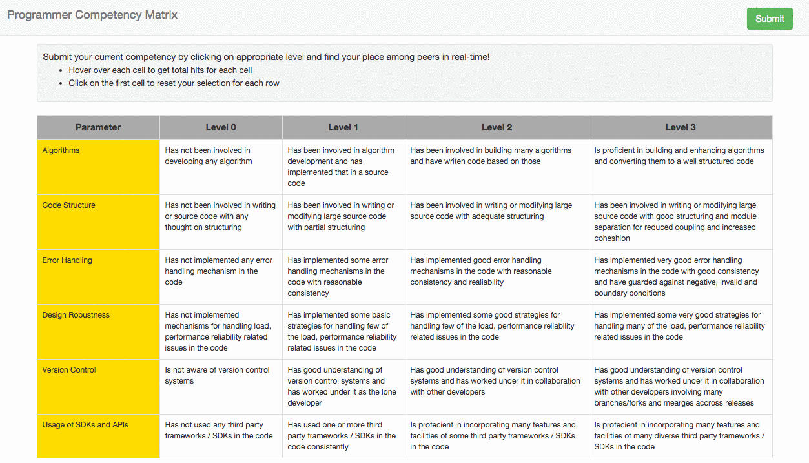
Task: Reset the Algorithms row selection
Action: click(x=98, y=167)
